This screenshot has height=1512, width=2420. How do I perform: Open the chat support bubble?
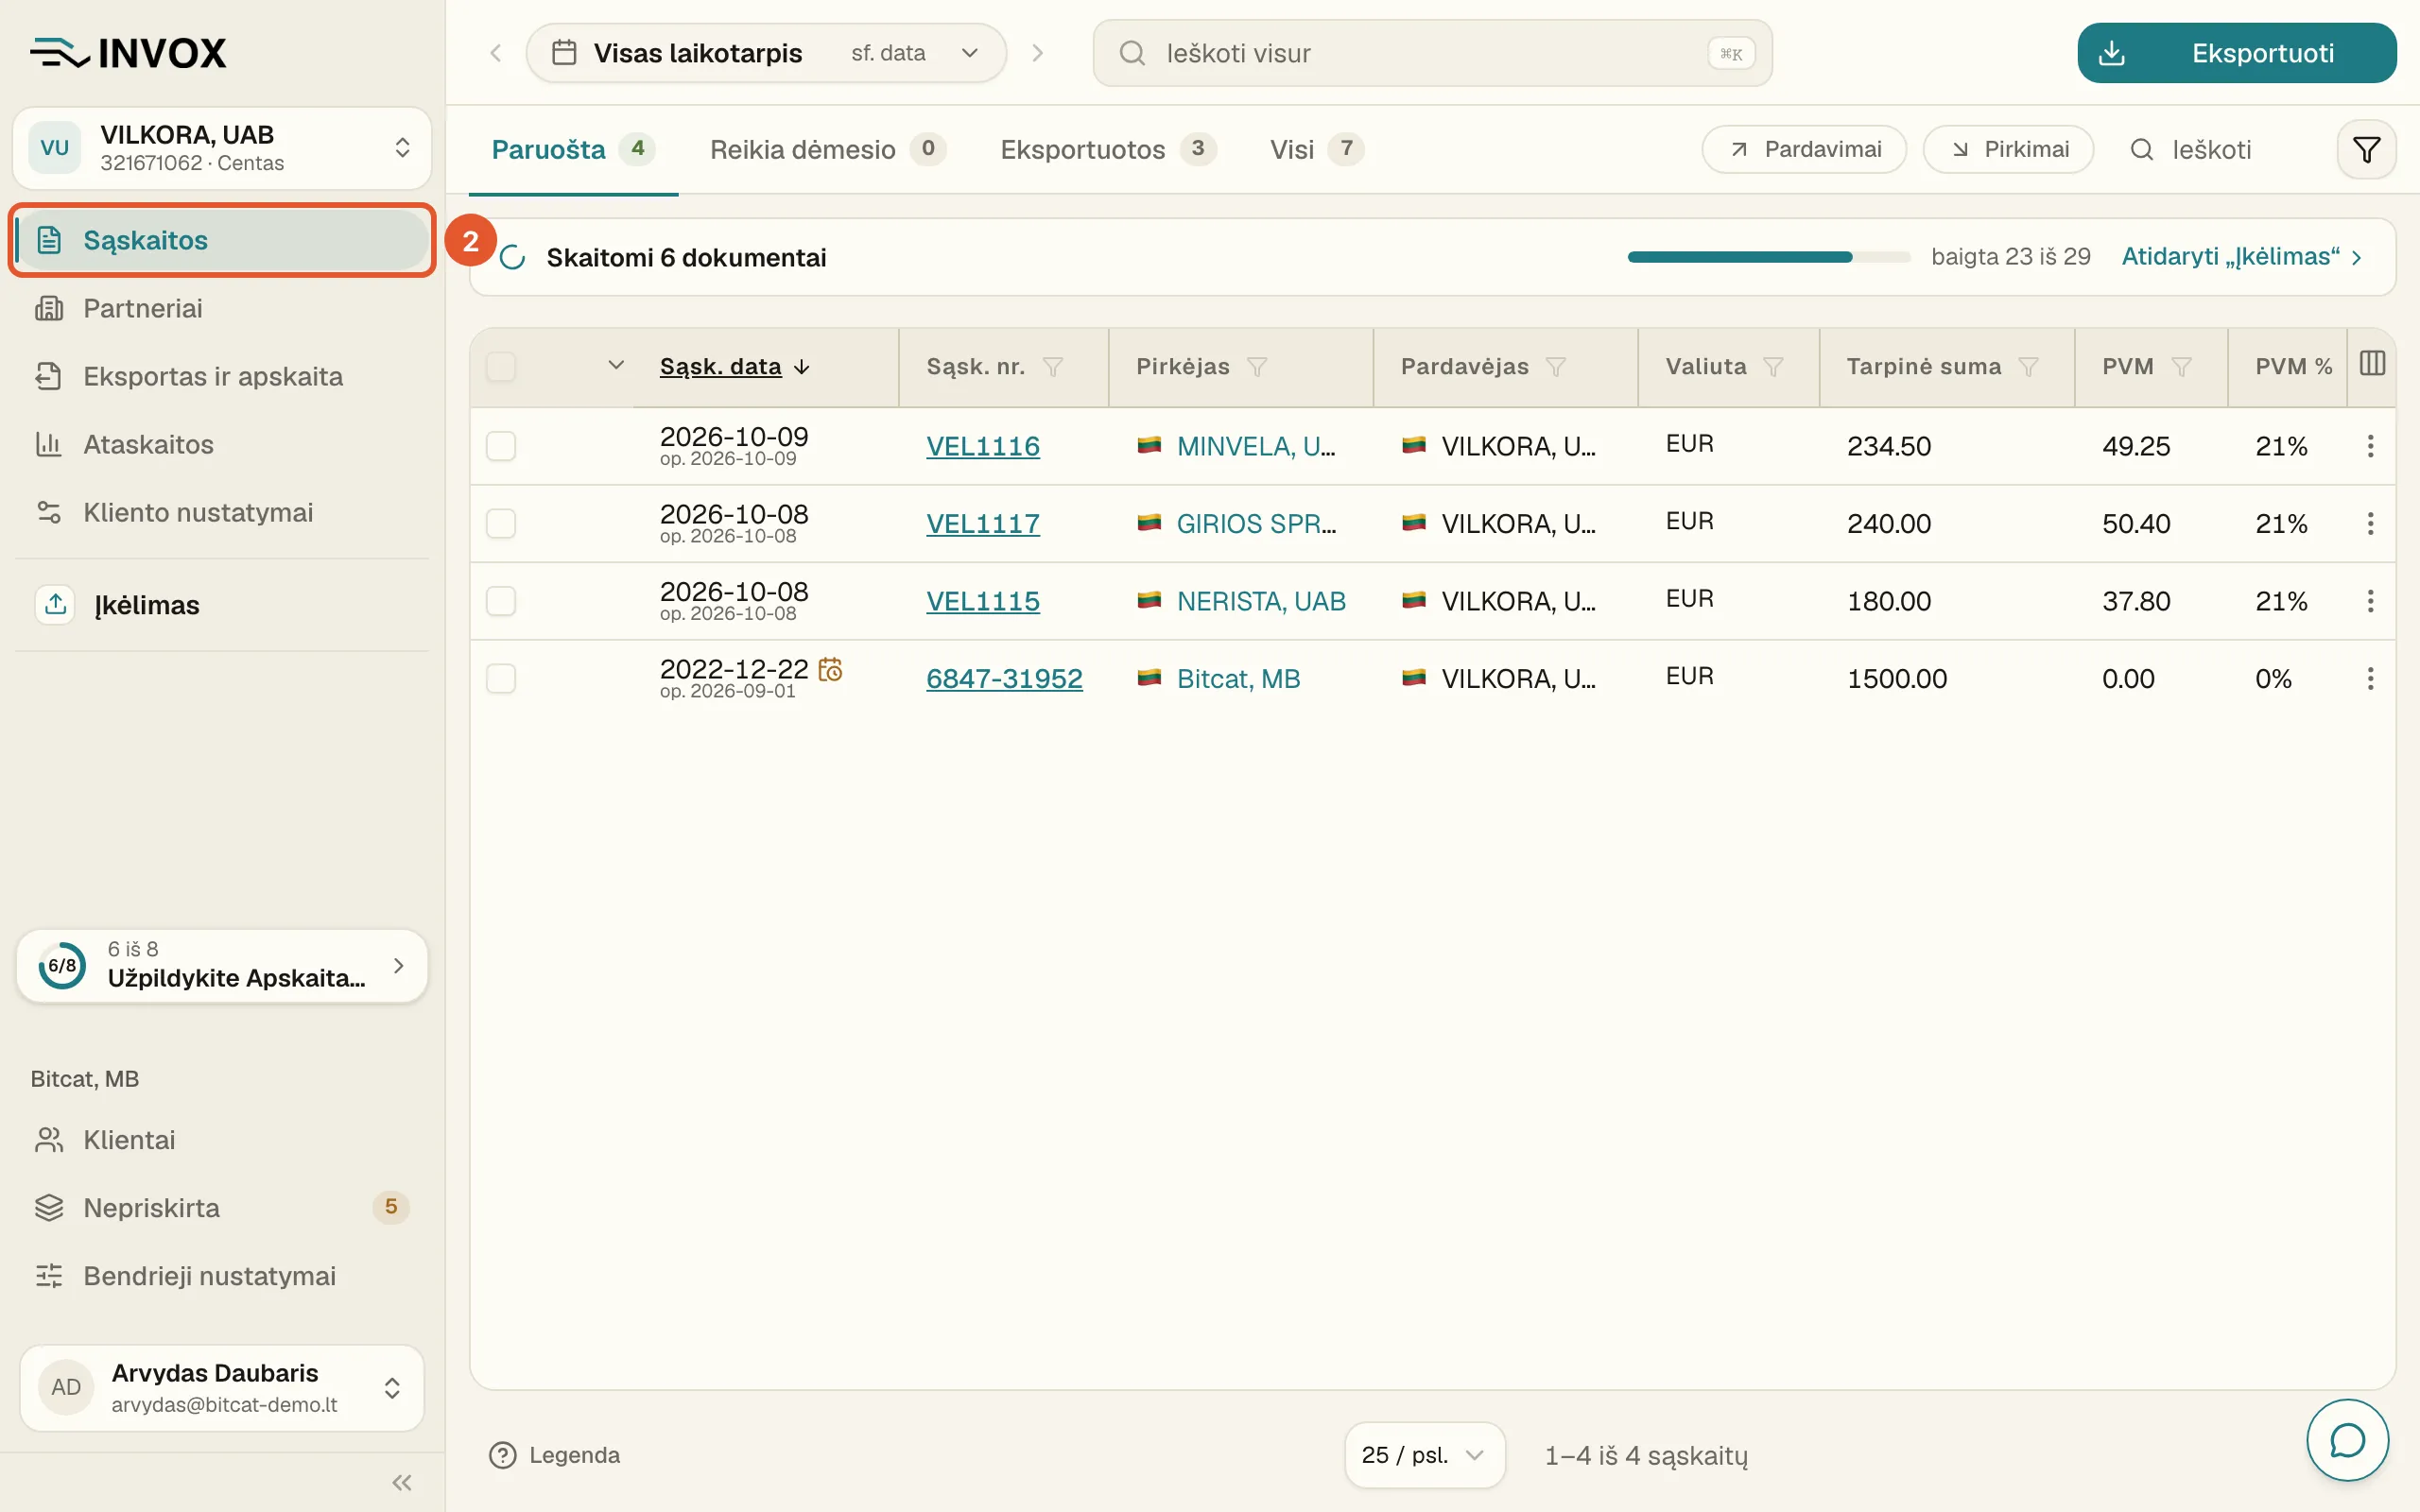2347,1440
